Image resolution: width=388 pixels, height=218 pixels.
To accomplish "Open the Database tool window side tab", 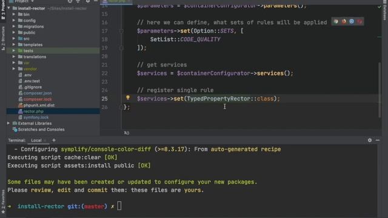I will pos(385,11).
